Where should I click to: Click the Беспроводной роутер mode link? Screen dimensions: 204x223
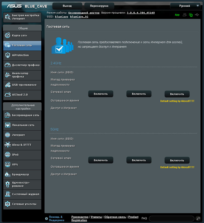pyautogui.click(x=84, y=13)
